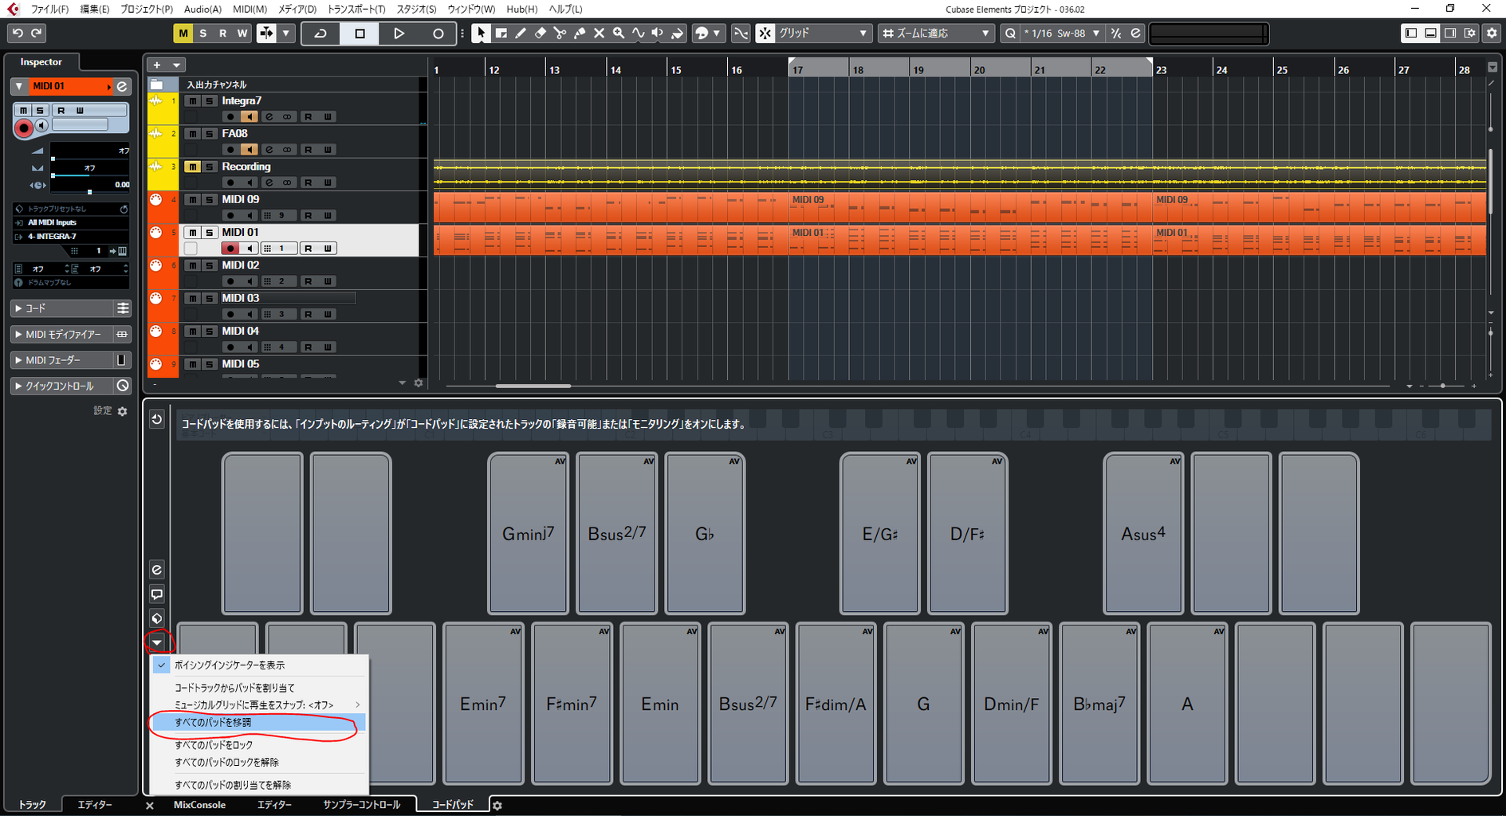Select the Mute X tool
1506x816 pixels.
599,33
